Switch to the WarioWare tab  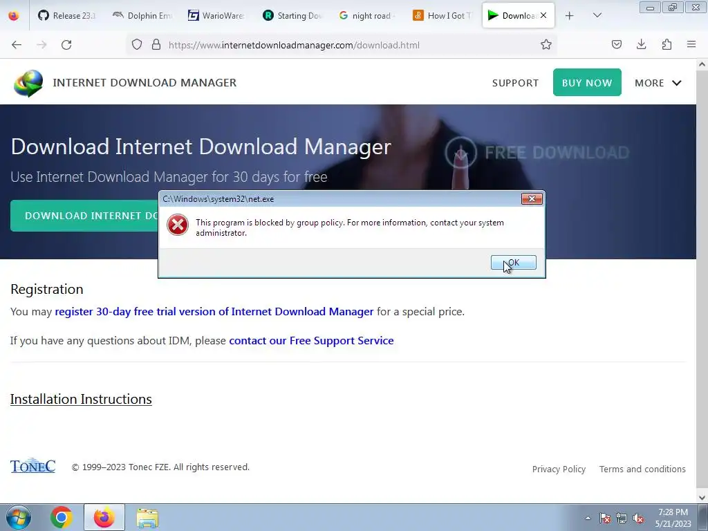tap(216, 16)
